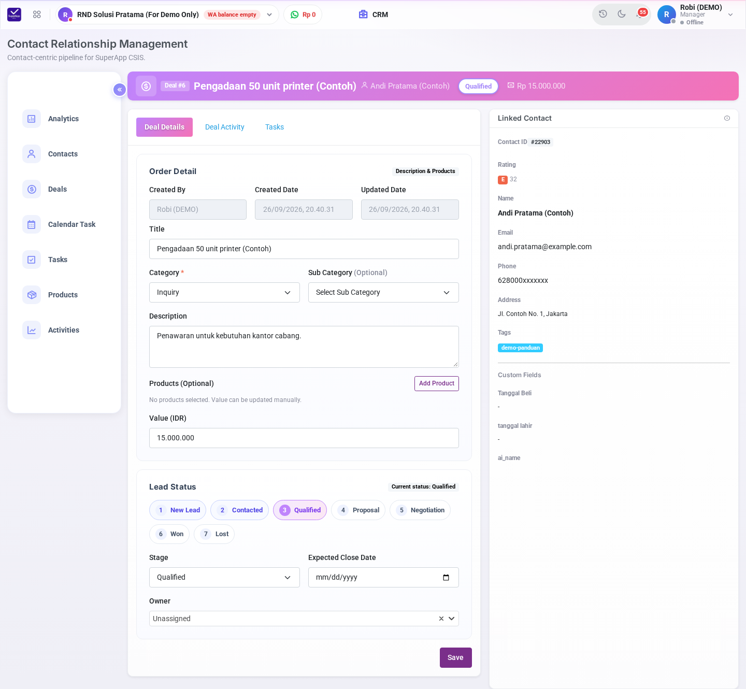Save the deal changes
746x689 pixels.
(456, 658)
